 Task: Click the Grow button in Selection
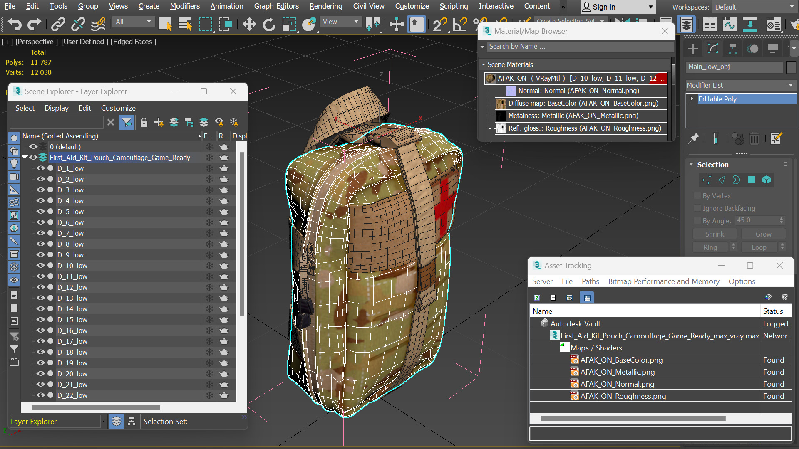pos(763,234)
